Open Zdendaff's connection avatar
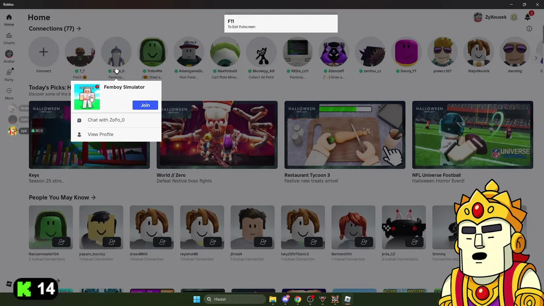This screenshot has height=306, width=544. [334, 52]
